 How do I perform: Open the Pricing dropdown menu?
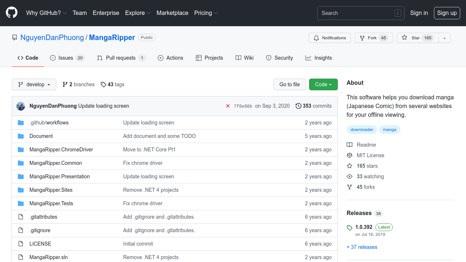click(x=206, y=13)
